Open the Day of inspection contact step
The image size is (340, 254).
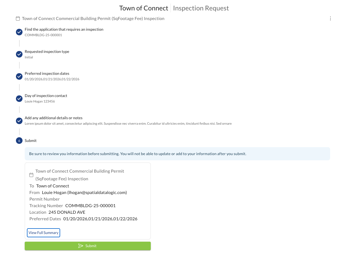point(46,96)
